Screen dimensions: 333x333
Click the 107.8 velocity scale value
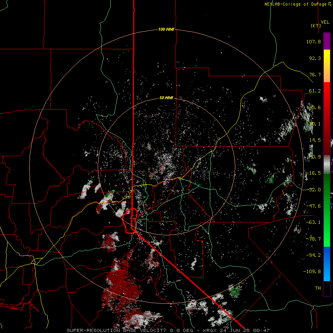313,41
